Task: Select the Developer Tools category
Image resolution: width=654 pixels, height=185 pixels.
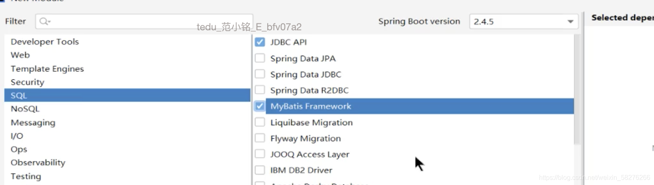Action: pyautogui.click(x=127, y=41)
